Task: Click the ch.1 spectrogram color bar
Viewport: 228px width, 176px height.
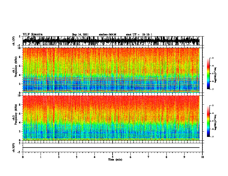Action: (208, 73)
